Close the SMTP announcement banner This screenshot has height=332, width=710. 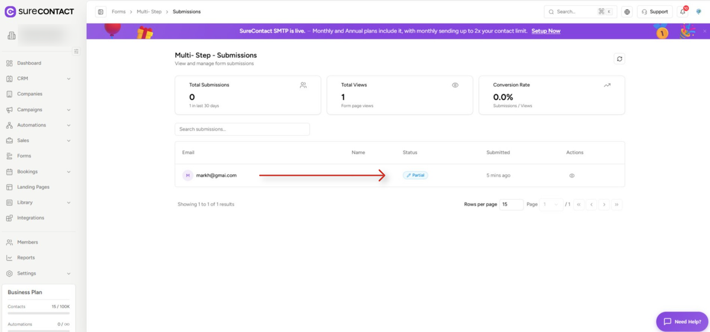(705, 31)
